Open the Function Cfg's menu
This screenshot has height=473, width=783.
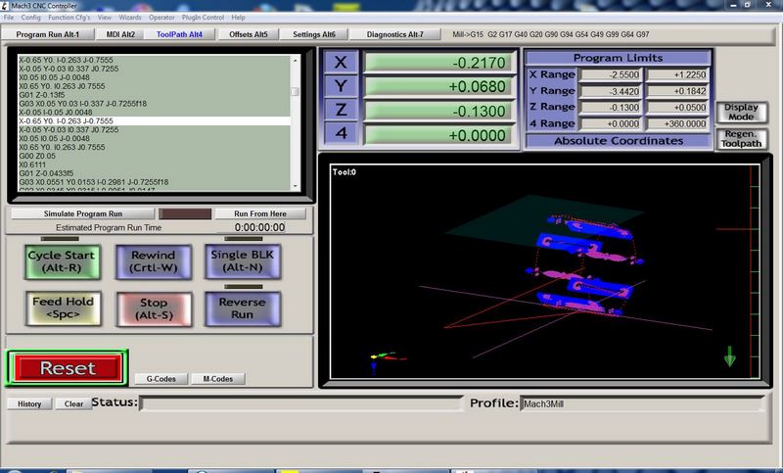pyautogui.click(x=69, y=17)
